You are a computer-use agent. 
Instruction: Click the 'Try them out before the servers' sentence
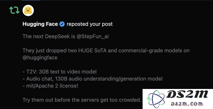(82, 100)
